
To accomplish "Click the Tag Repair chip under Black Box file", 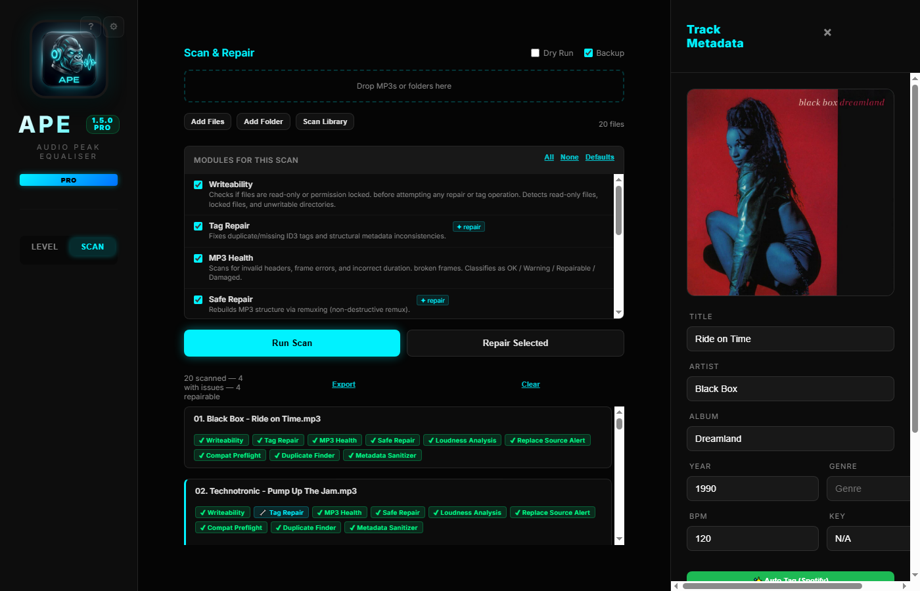I will pos(278,441).
